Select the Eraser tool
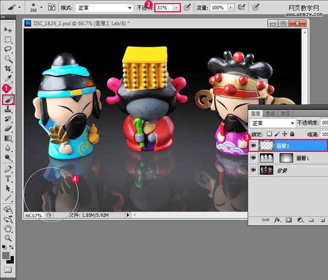The width and height of the screenshot is (328, 280). tap(8, 128)
